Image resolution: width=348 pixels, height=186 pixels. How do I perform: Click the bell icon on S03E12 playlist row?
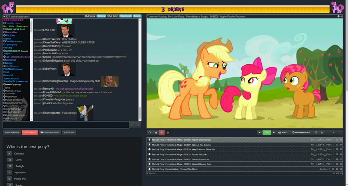pyautogui.click(x=149, y=159)
